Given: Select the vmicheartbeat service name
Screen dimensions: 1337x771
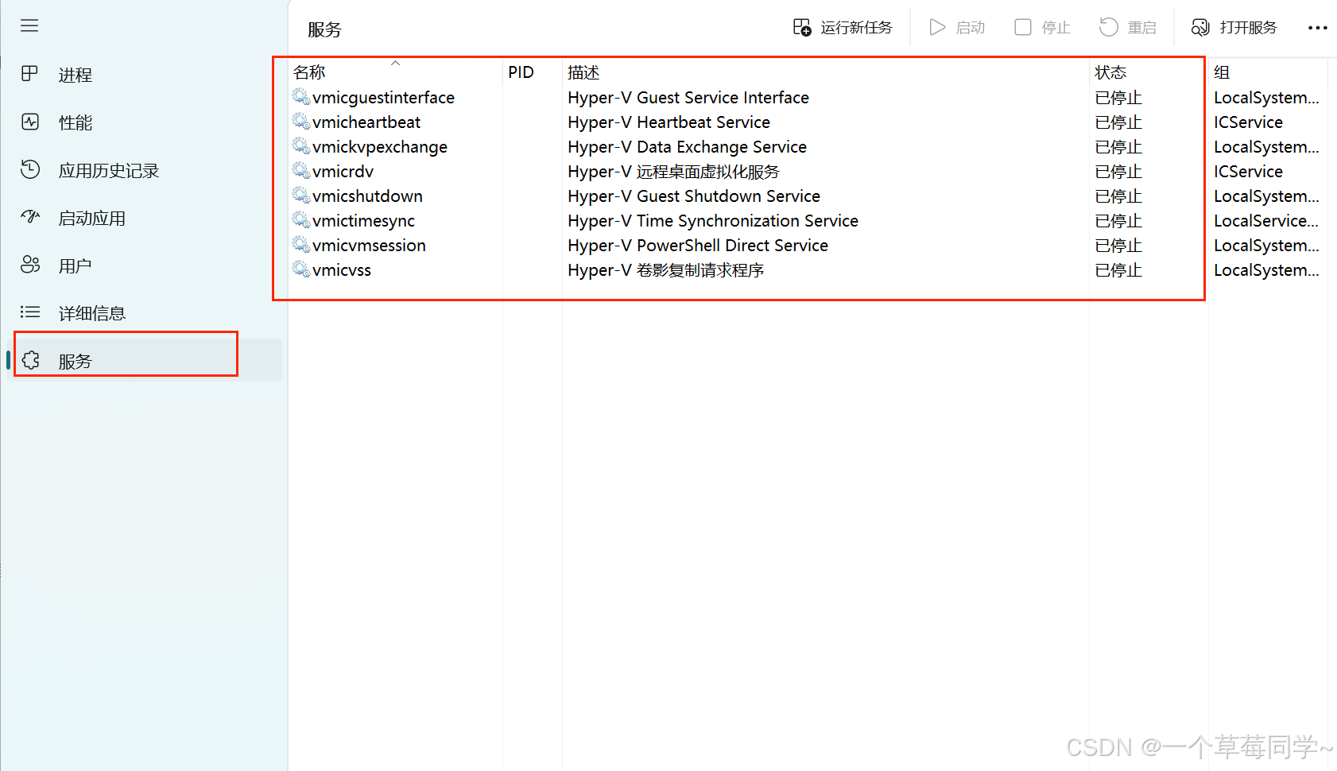Looking at the screenshot, I should click(x=366, y=122).
